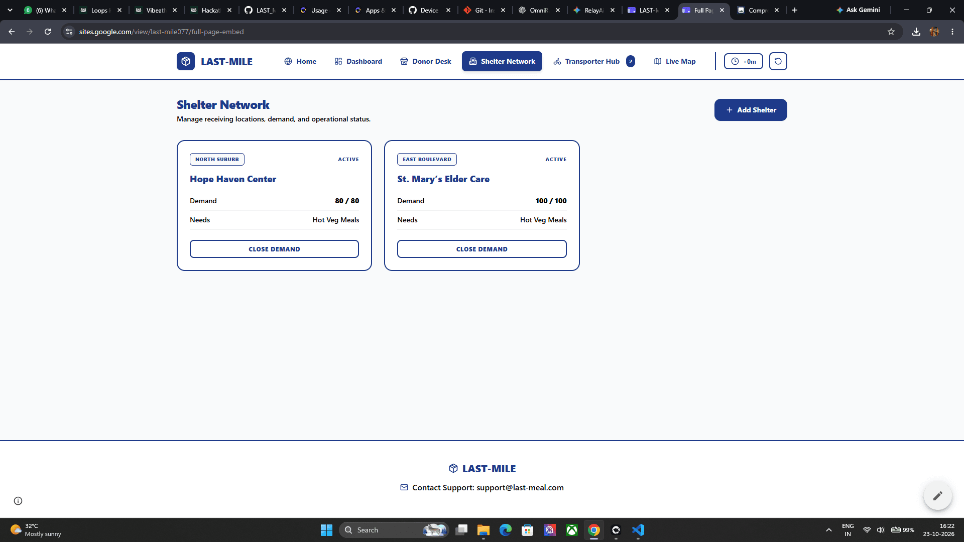Click the LAST-MILE cube logo icon
This screenshot has width=964, height=542.
tap(186, 61)
